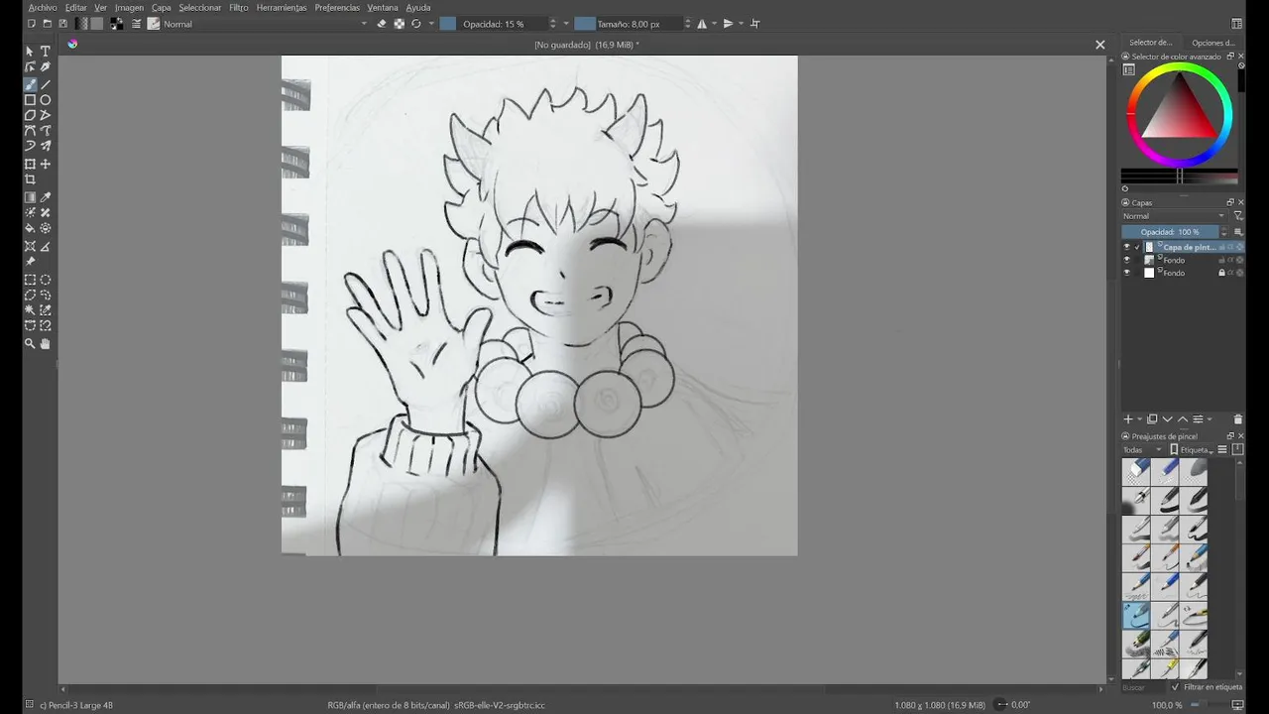Activate the Crop tool
The width and height of the screenshot is (1269, 714).
pos(30,179)
